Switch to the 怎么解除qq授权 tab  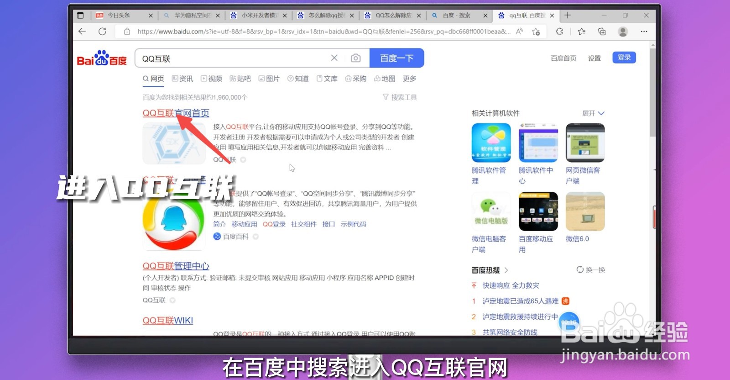(325, 16)
